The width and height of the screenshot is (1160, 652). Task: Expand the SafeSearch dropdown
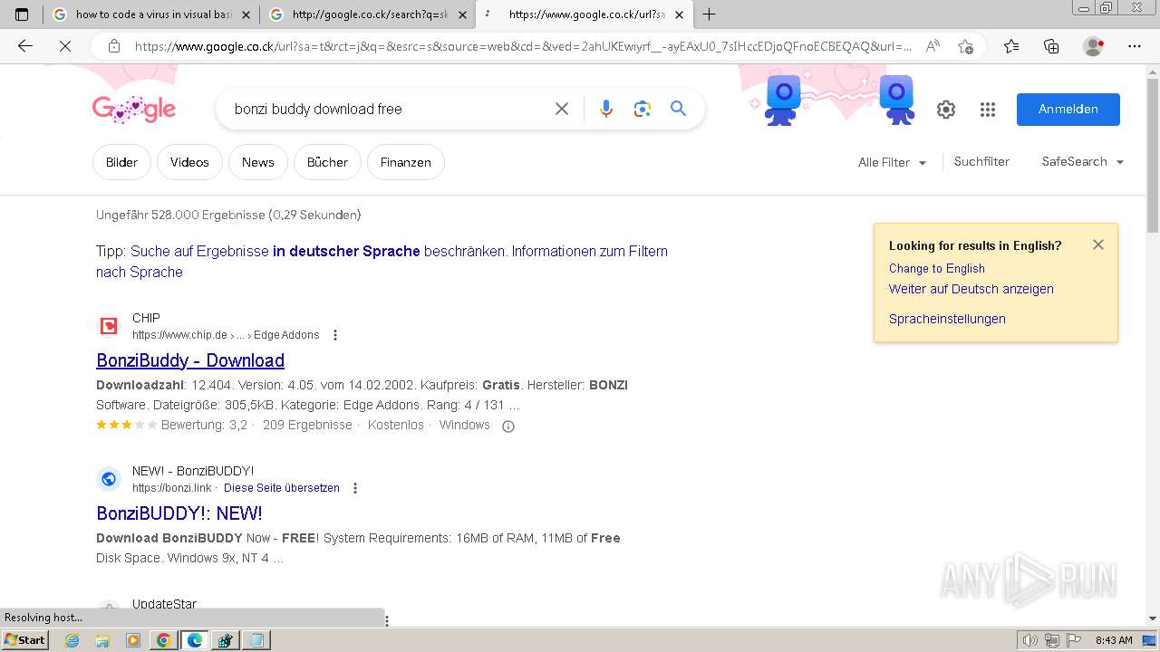pyautogui.click(x=1083, y=161)
